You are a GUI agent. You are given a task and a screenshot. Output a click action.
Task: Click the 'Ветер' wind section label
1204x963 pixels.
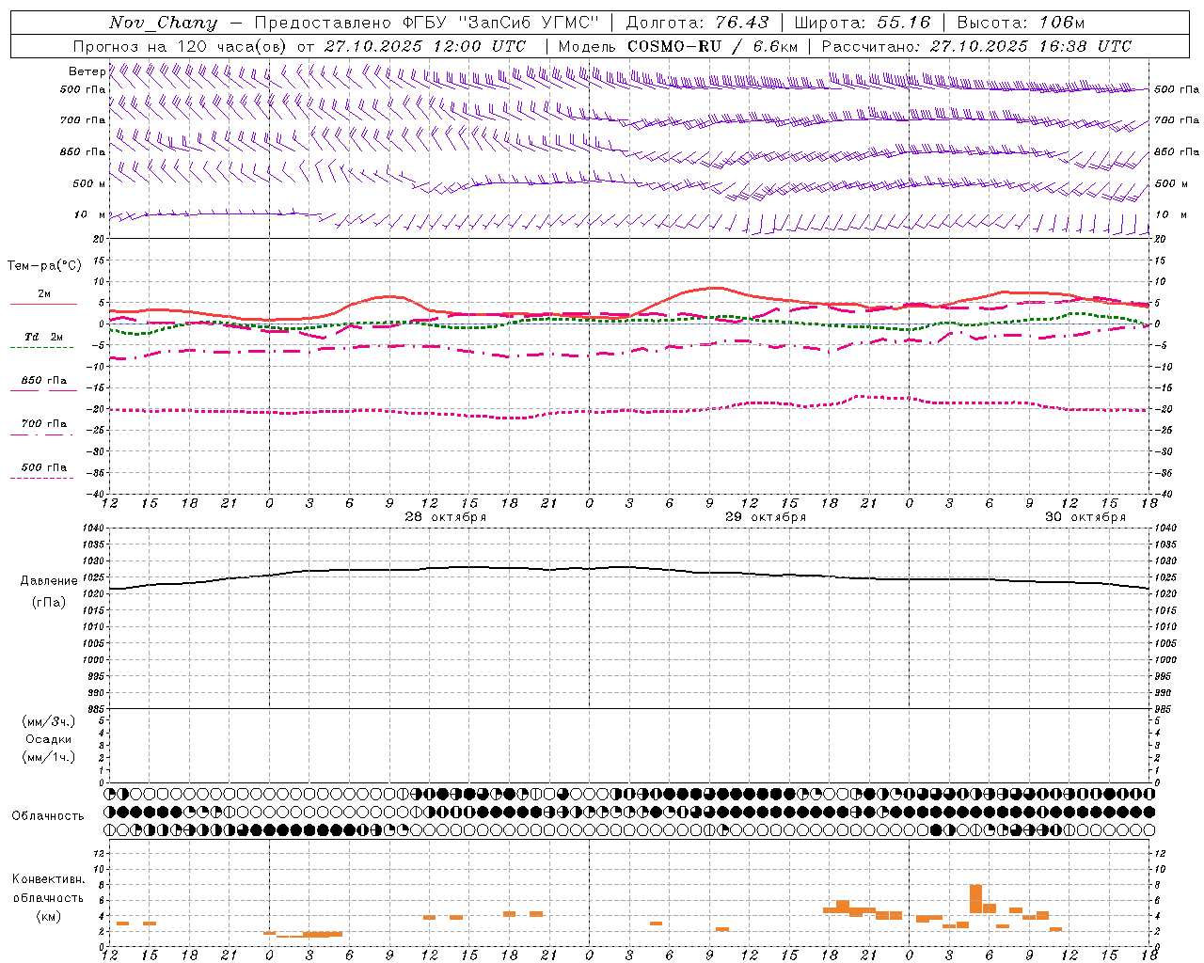[87, 71]
